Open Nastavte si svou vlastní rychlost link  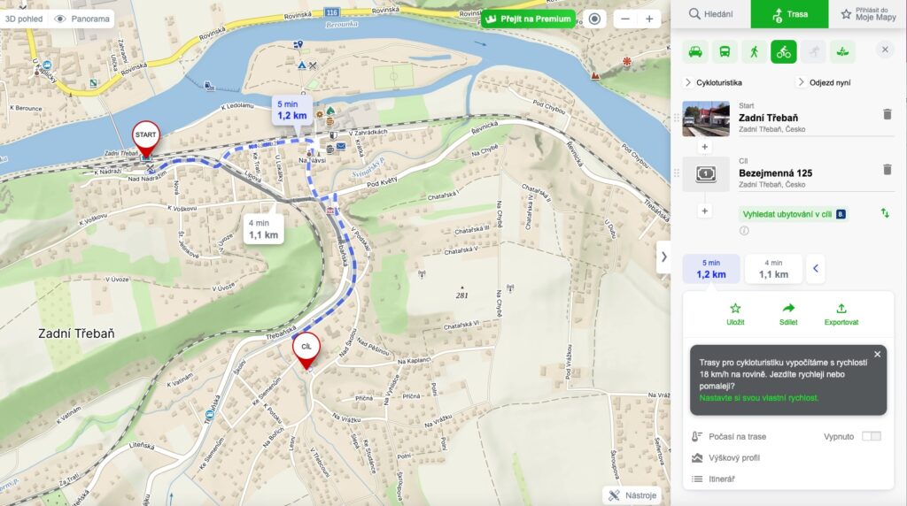point(759,398)
